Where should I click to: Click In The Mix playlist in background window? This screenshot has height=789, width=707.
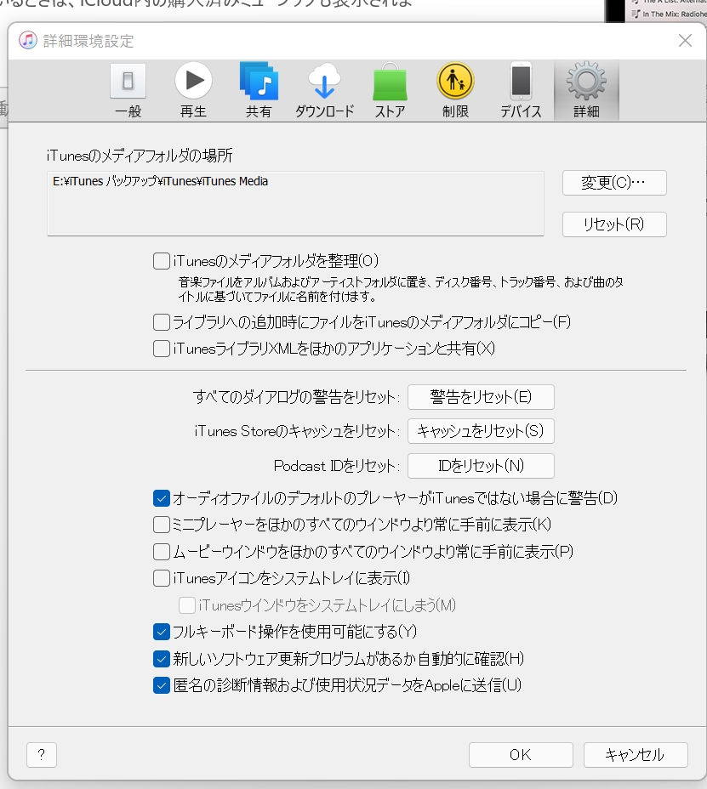[x=670, y=14]
